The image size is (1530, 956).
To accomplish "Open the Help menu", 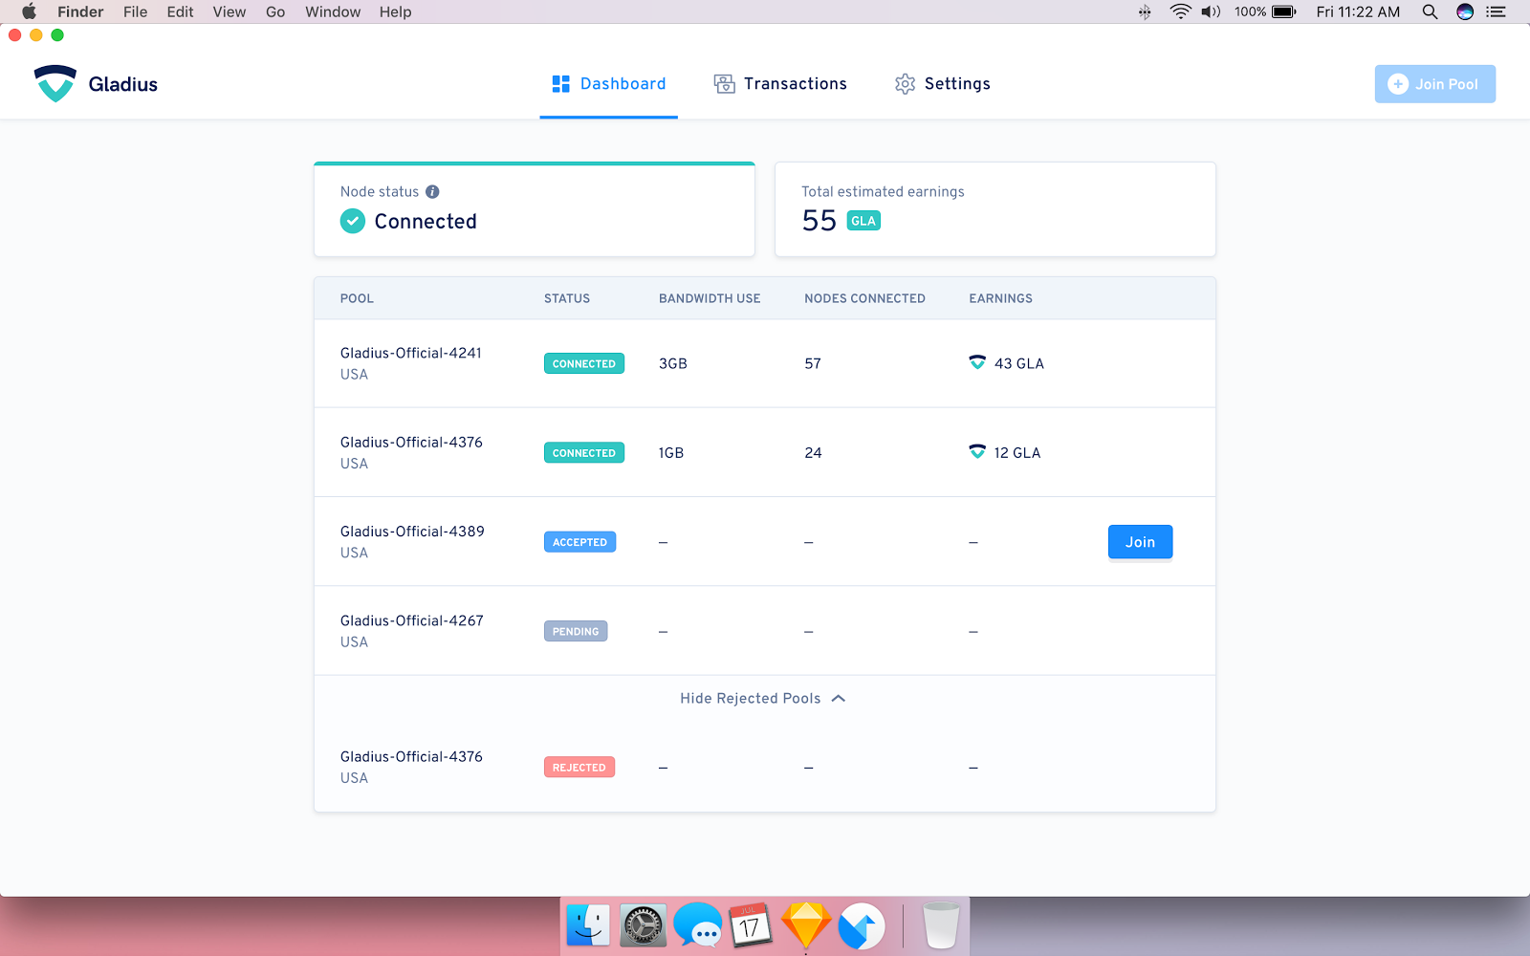I will tap(395, 11).
